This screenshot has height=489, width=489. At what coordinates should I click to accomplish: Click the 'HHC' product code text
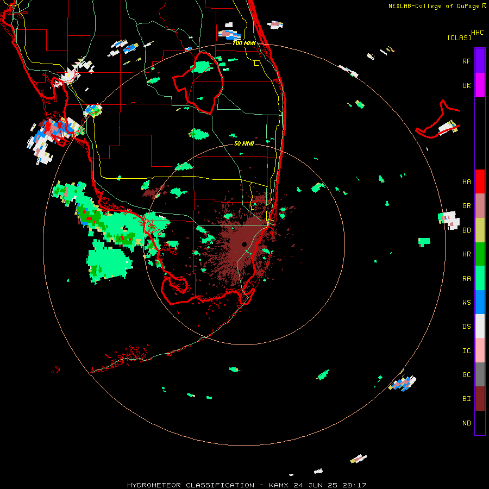tap(477, 33)
